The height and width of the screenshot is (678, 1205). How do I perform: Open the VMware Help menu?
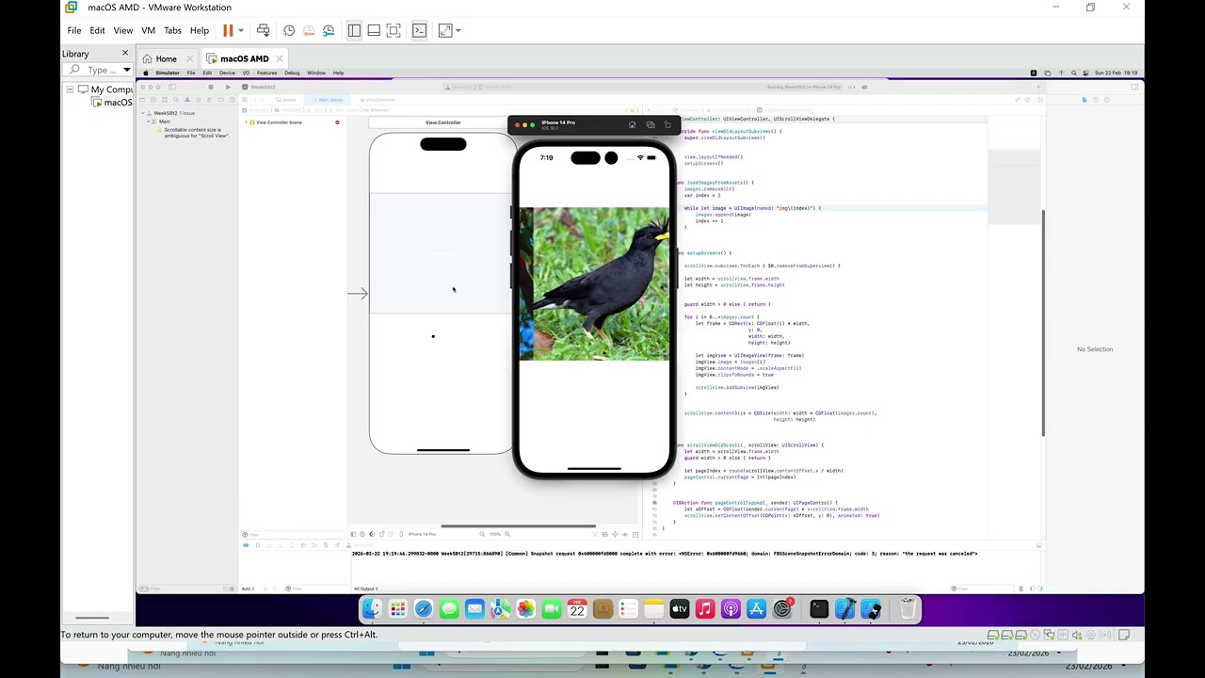click(200, 30)
